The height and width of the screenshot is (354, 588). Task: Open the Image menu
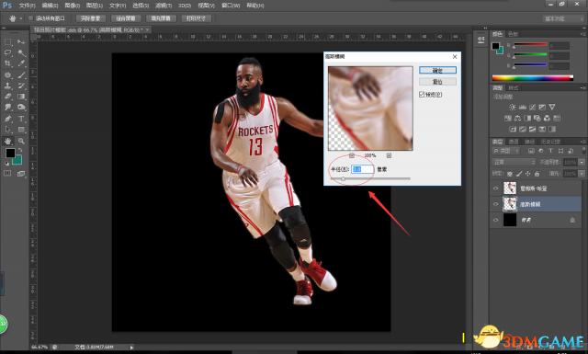tap(72, 6)
